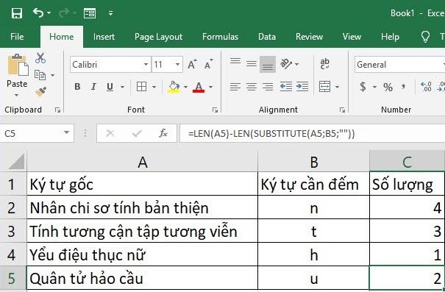445x292 pixels.
Task: Click the form icon in Quick Access Toolbar
Action: pyautogui.click(x=90, y=13)
